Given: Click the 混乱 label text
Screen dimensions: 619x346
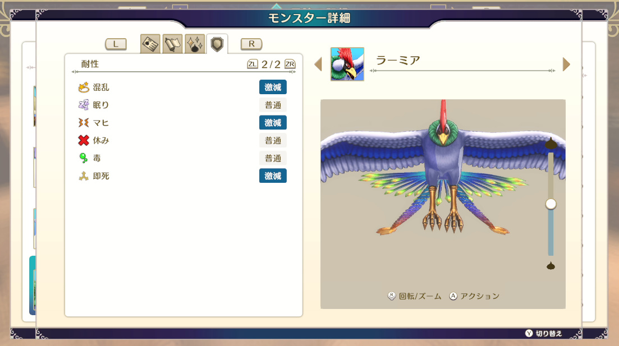Looking at the screenshot, I should tap(101, 87).
